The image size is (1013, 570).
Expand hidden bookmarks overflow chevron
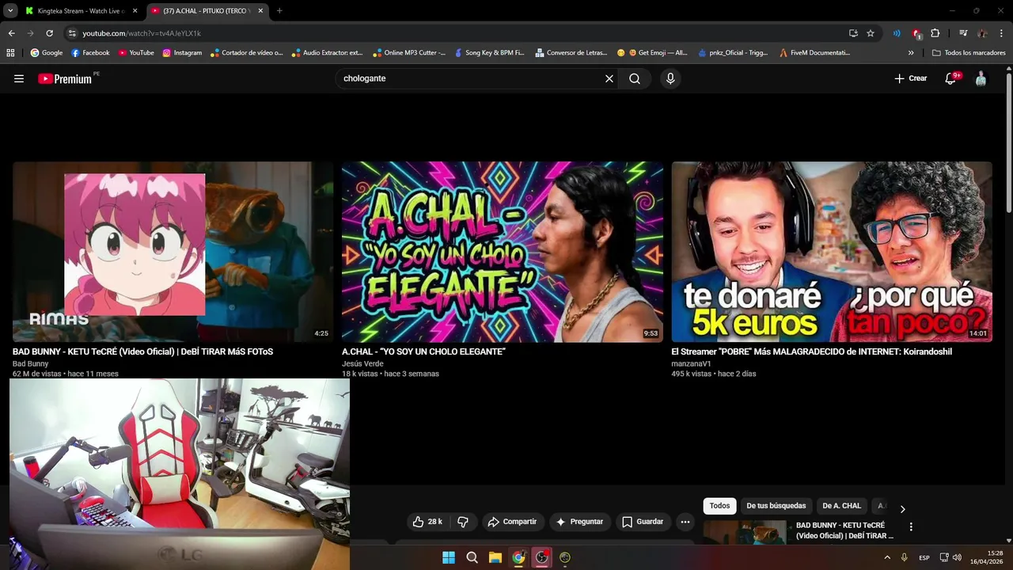tap(911, 53)
